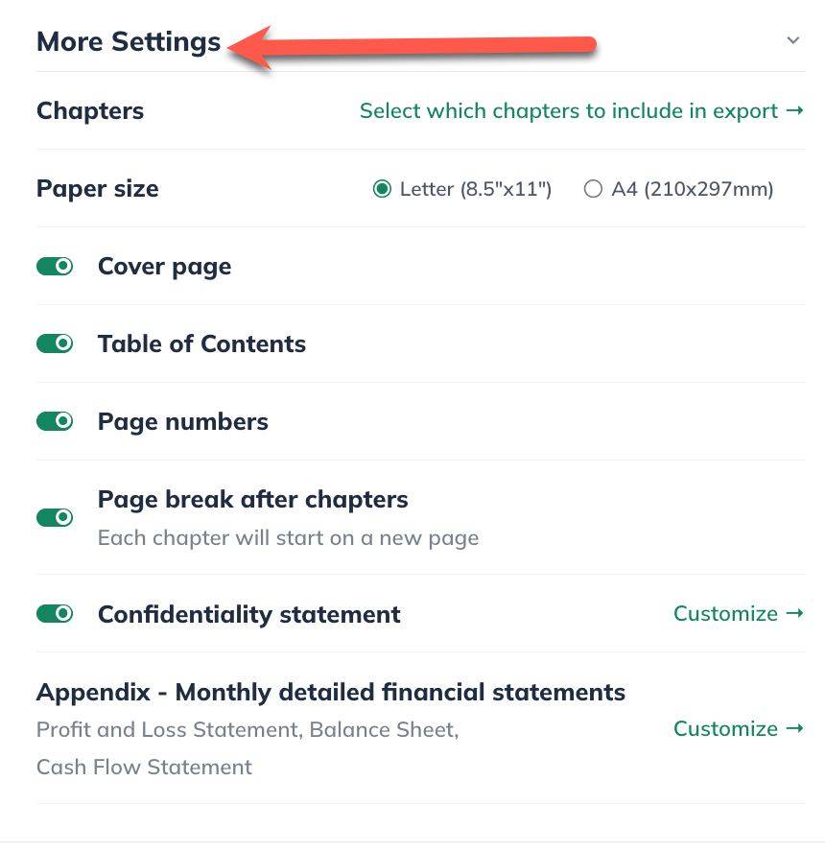Collapse the More Settings section with the chevron

[x=792, y=40]
